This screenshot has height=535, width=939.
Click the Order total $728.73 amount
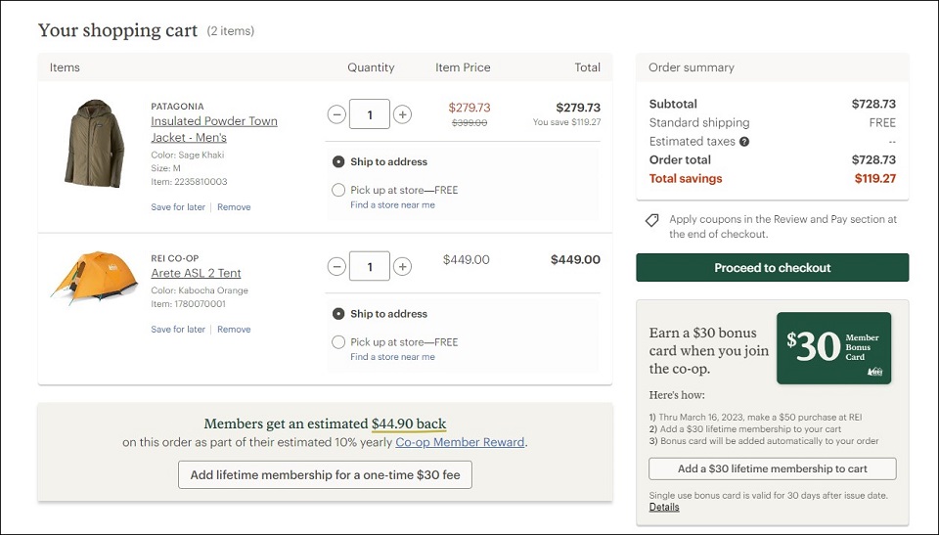(873, 160)
